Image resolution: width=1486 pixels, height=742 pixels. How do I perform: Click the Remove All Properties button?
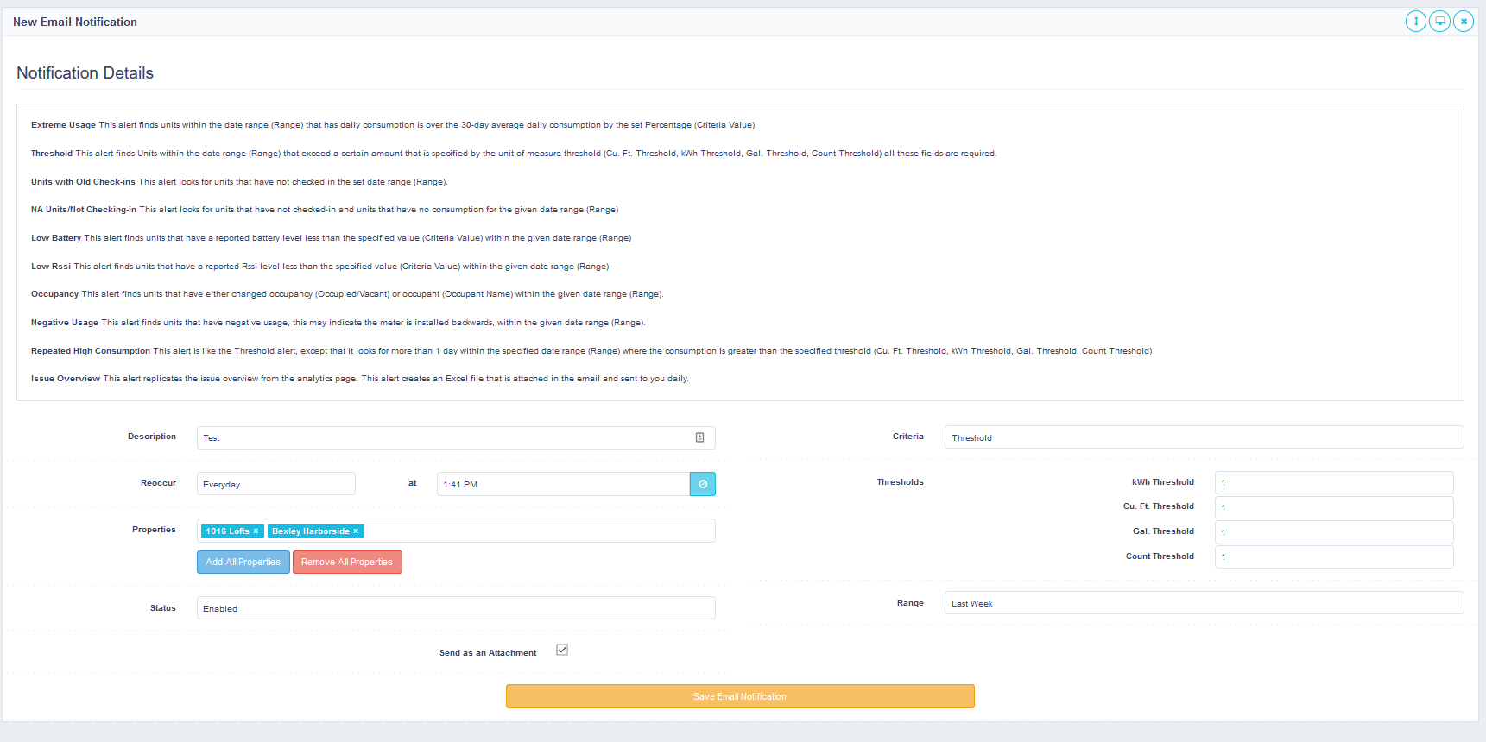(x=347, y=562)
